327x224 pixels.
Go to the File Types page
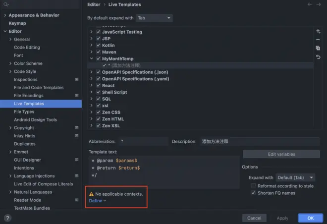[x=24, y=112]
